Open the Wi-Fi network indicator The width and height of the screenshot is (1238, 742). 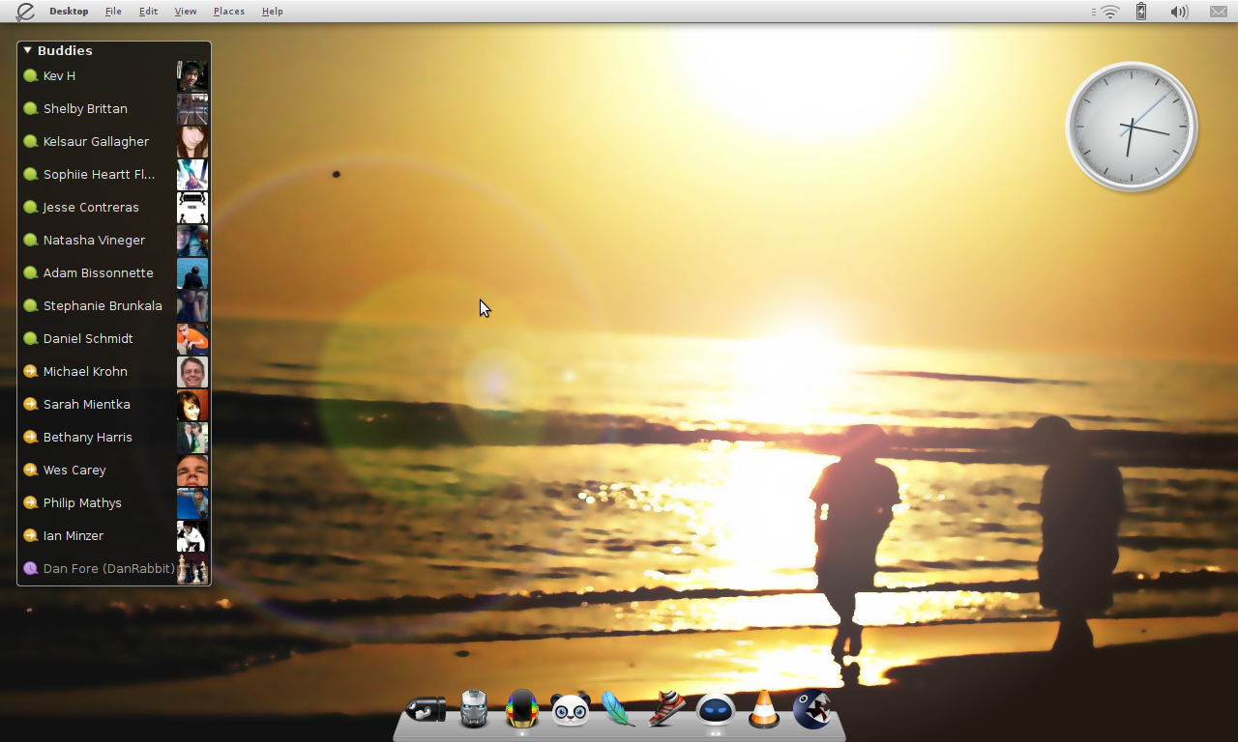pos(1109,12)
